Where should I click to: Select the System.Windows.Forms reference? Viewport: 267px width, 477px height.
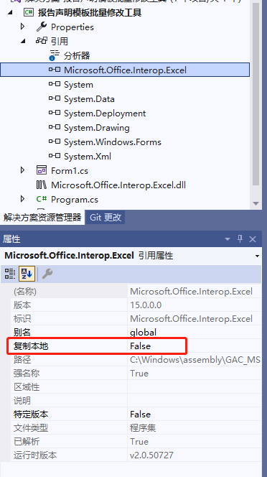[113, 142]
